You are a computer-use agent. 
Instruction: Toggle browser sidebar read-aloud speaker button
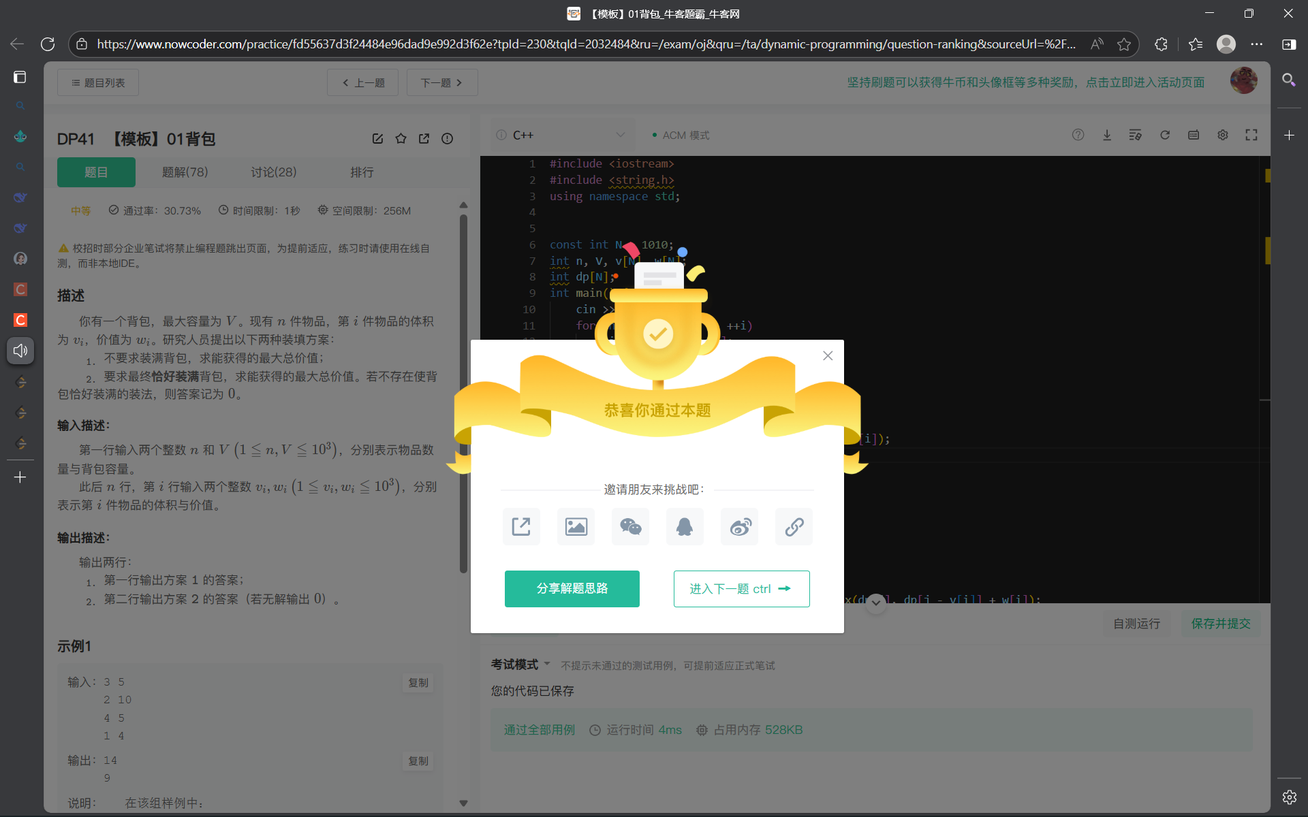tap(20, 351)
